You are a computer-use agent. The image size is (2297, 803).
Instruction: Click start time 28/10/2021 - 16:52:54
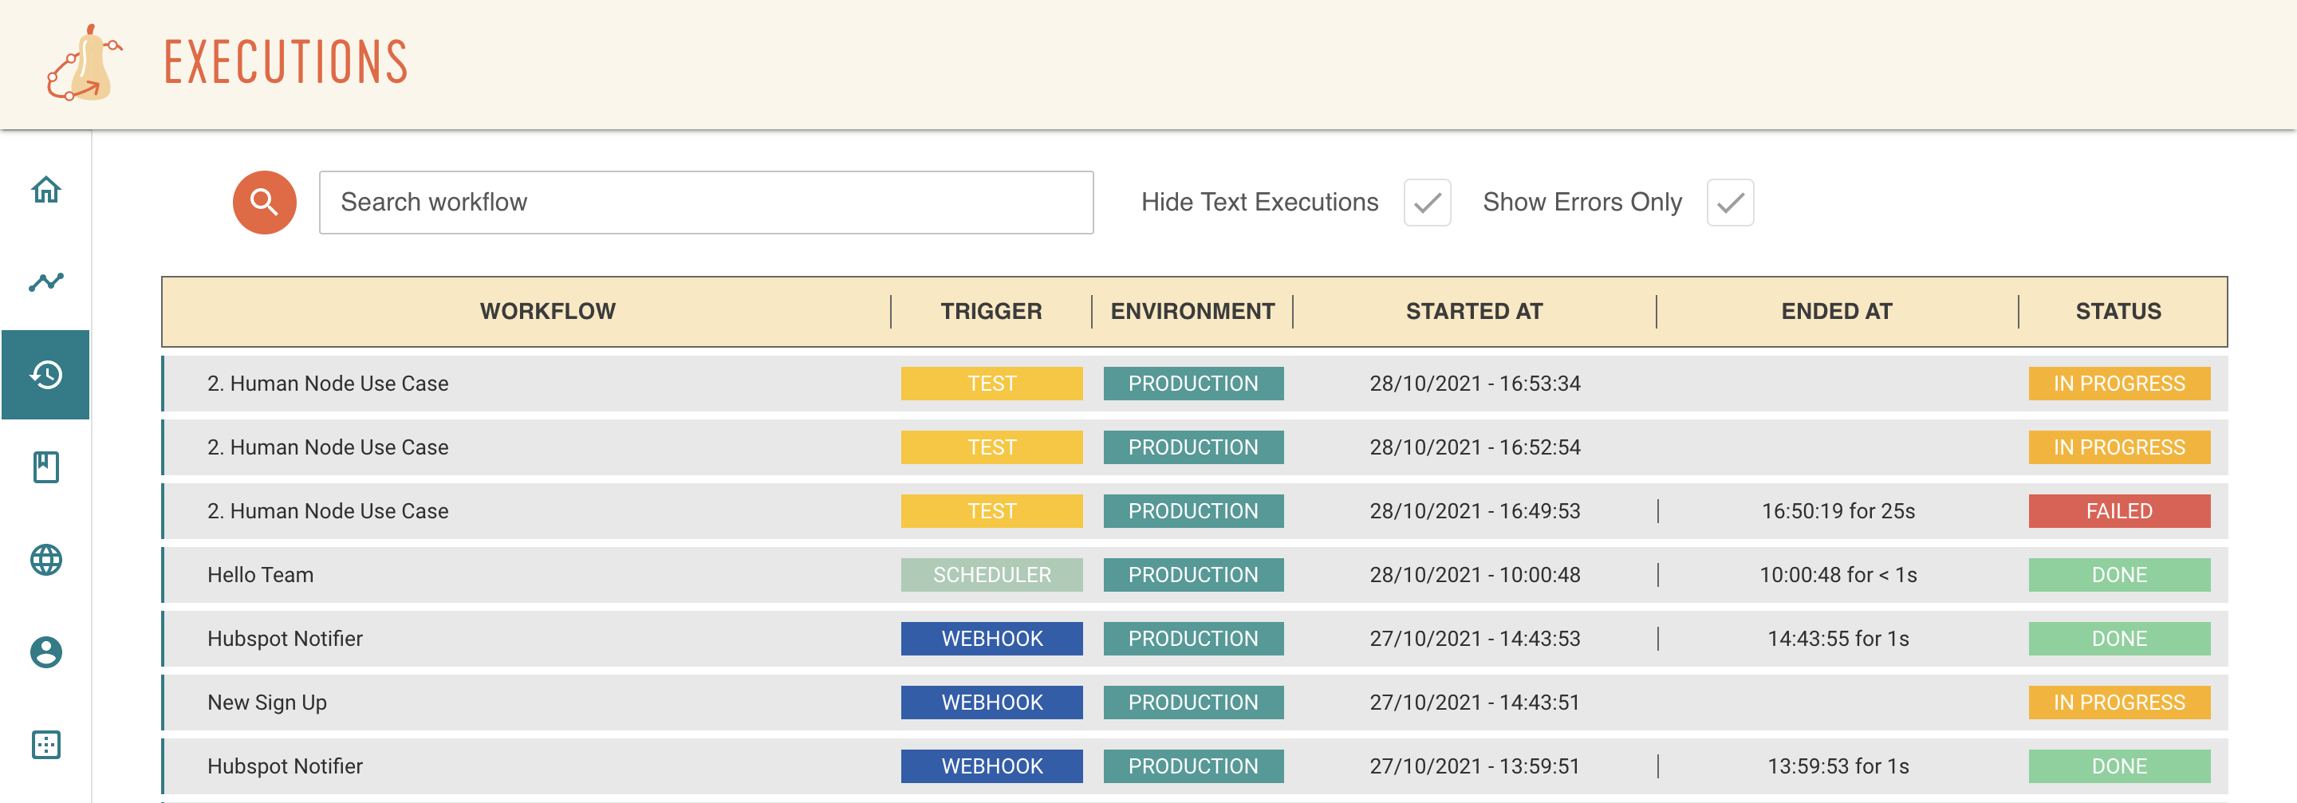tap(1475, 447)
